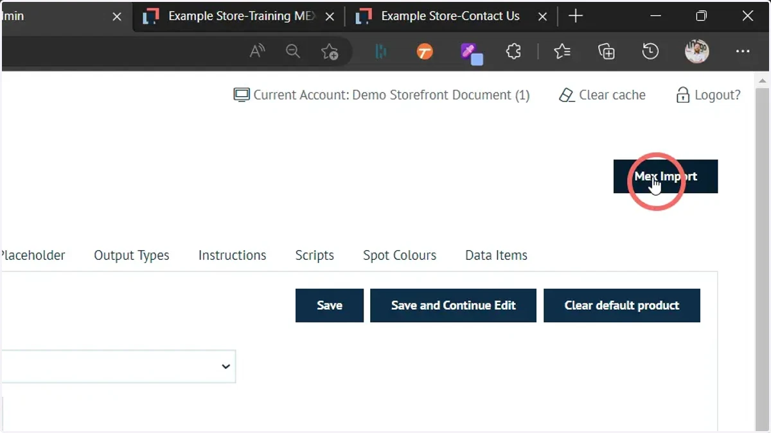This screenshot has height=433, width=771.
Task: Open the Favorites list icon
Action: coord(562,51)
